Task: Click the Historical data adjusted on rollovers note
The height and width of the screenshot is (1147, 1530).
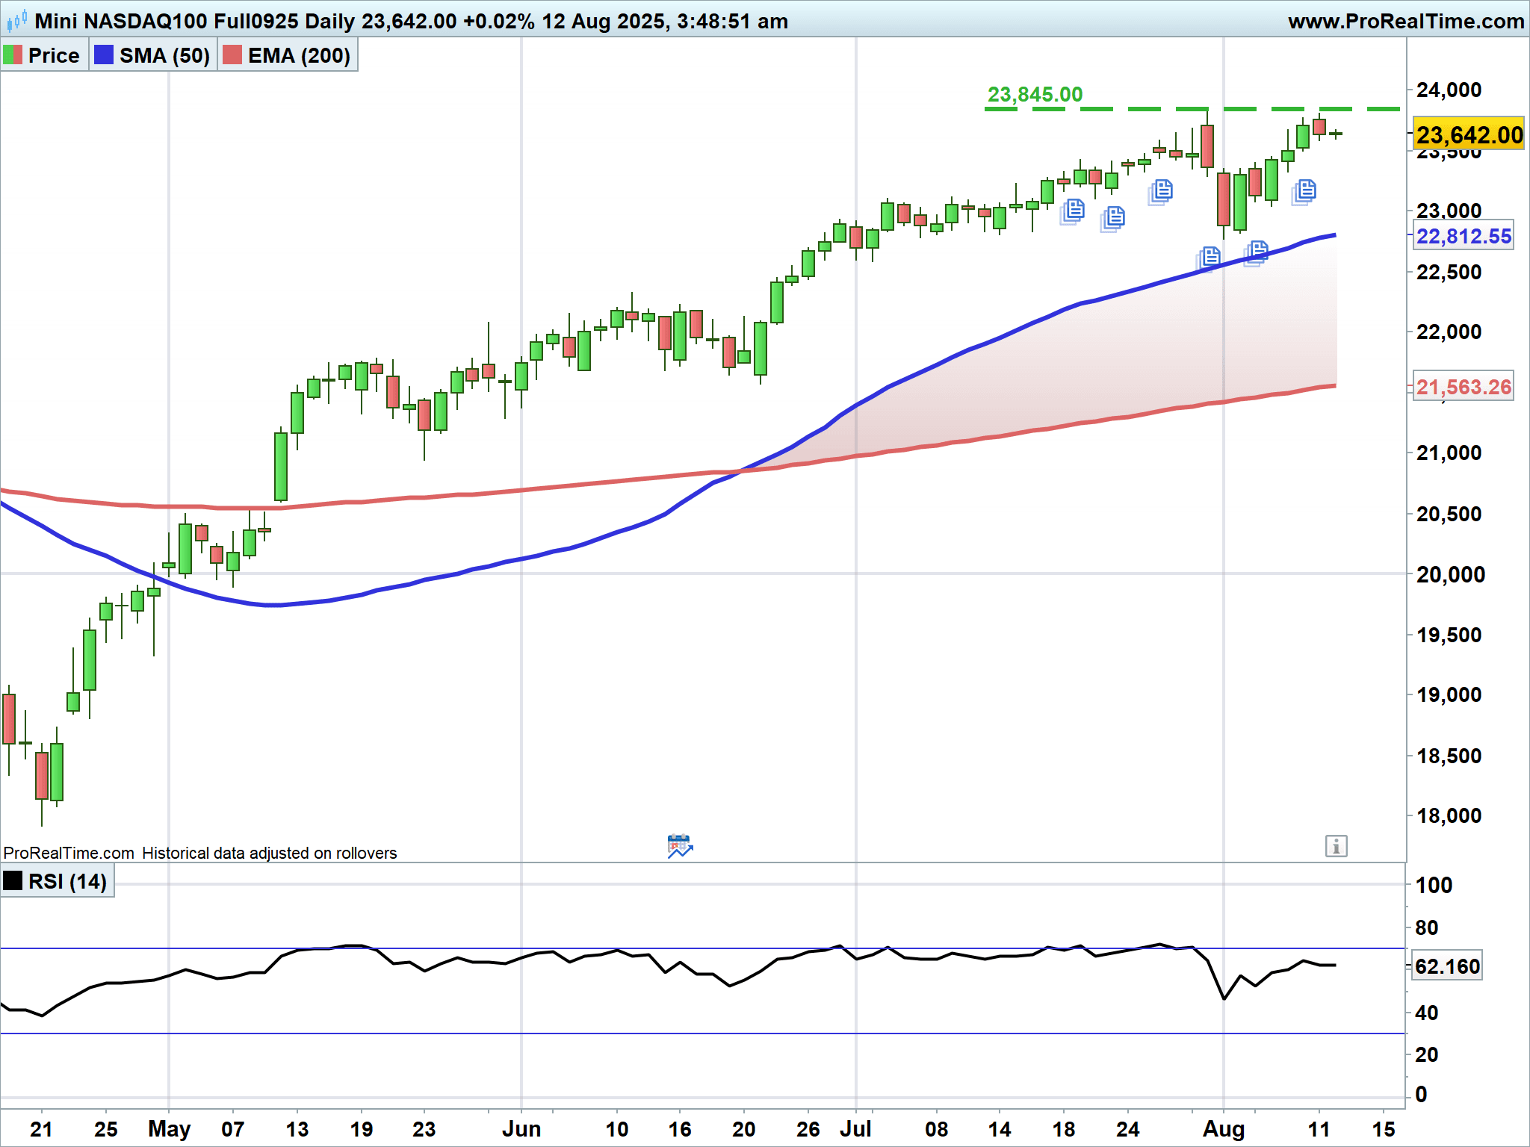Action: click(x=270, y=853)
